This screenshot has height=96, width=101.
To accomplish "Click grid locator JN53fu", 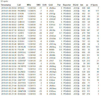I will coord(52,30).
